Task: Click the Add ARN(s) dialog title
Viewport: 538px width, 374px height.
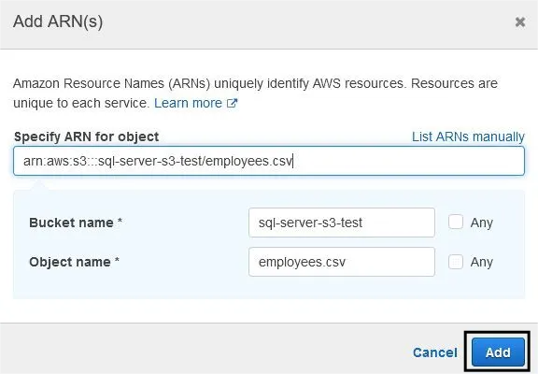Action: click(58, 22)
